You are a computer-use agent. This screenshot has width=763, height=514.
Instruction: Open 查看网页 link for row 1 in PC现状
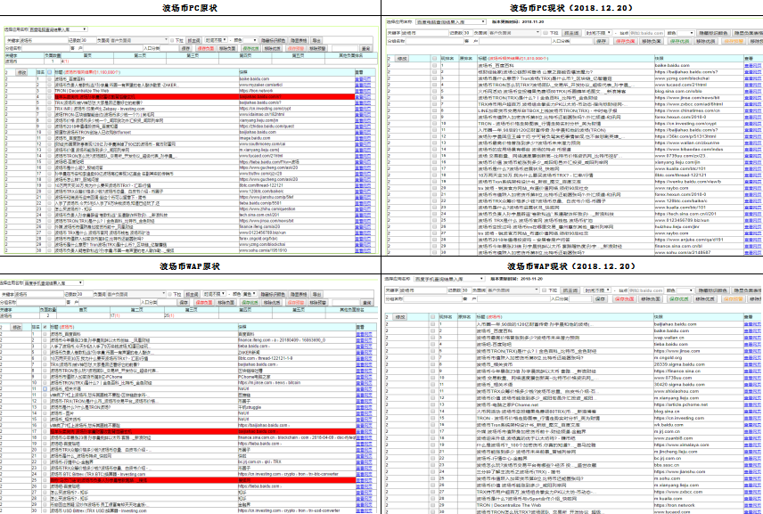[753, 65]
